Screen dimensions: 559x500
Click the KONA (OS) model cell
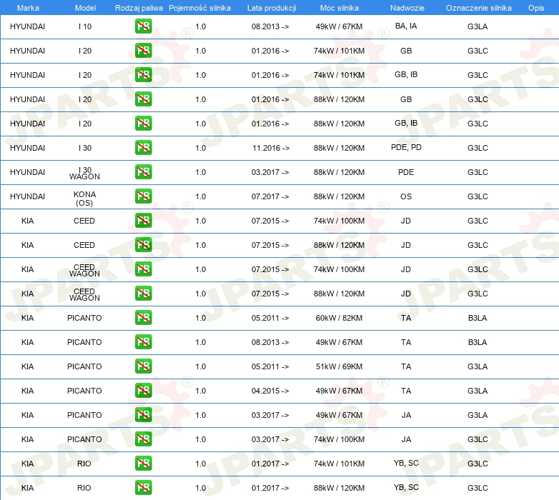click(84, 199)
